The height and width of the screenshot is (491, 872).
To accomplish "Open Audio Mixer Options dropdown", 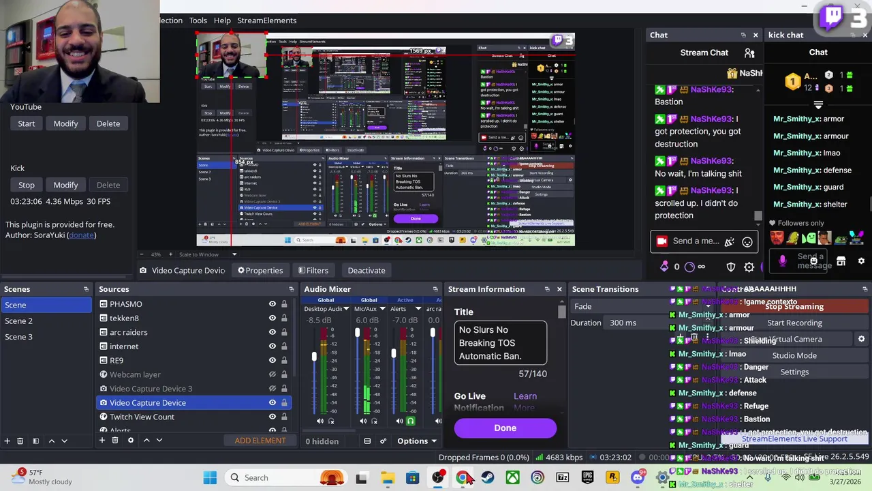I will [416, 441].
